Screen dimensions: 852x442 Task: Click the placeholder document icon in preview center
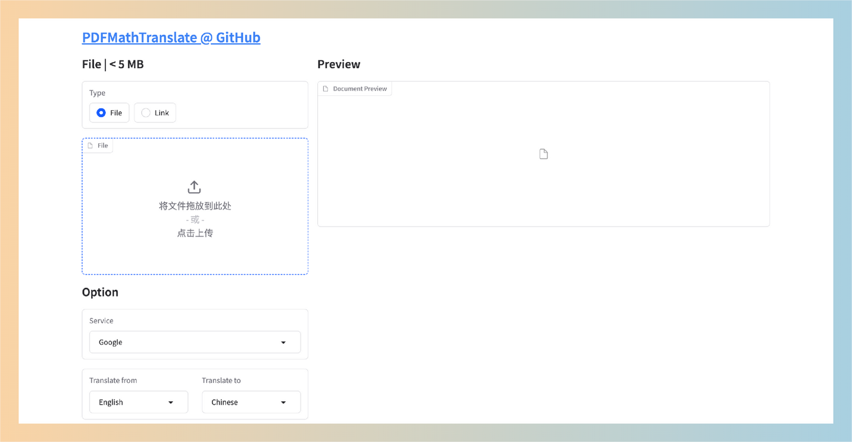(544, 154)
